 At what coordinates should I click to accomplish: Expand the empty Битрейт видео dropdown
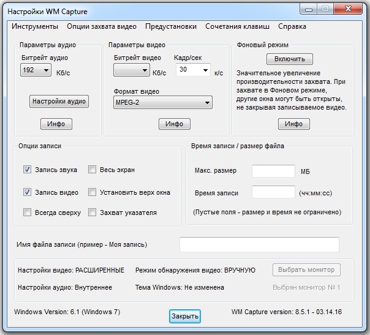(132, 70)
